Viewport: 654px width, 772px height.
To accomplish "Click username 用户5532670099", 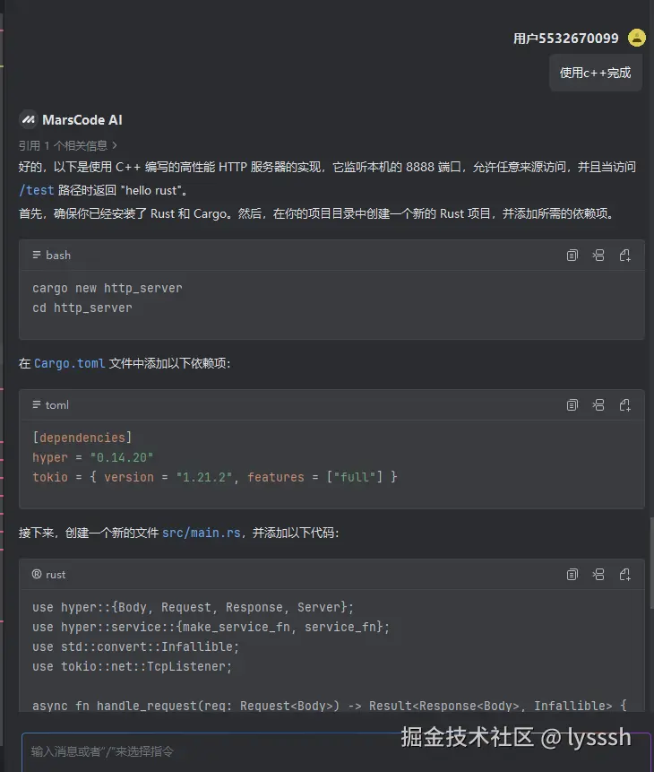I will click(565, 39).
